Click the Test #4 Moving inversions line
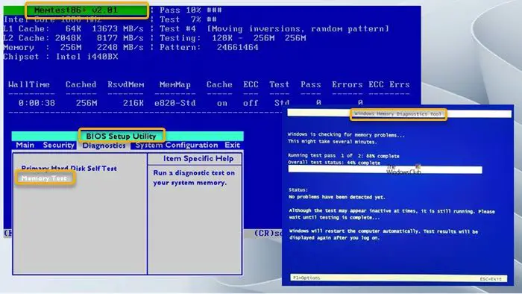This screenshot has height=294, width=522. point(274,28)
